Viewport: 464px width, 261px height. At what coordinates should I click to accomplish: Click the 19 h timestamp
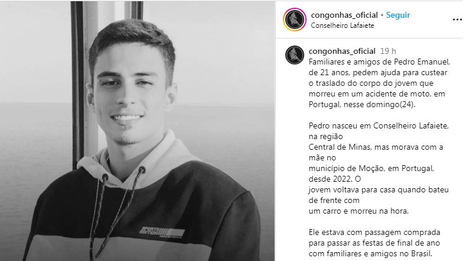[388, 51]
